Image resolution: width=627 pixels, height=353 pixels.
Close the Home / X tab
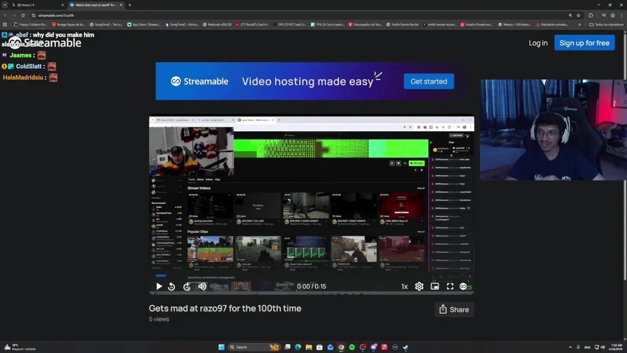[63, 5]
